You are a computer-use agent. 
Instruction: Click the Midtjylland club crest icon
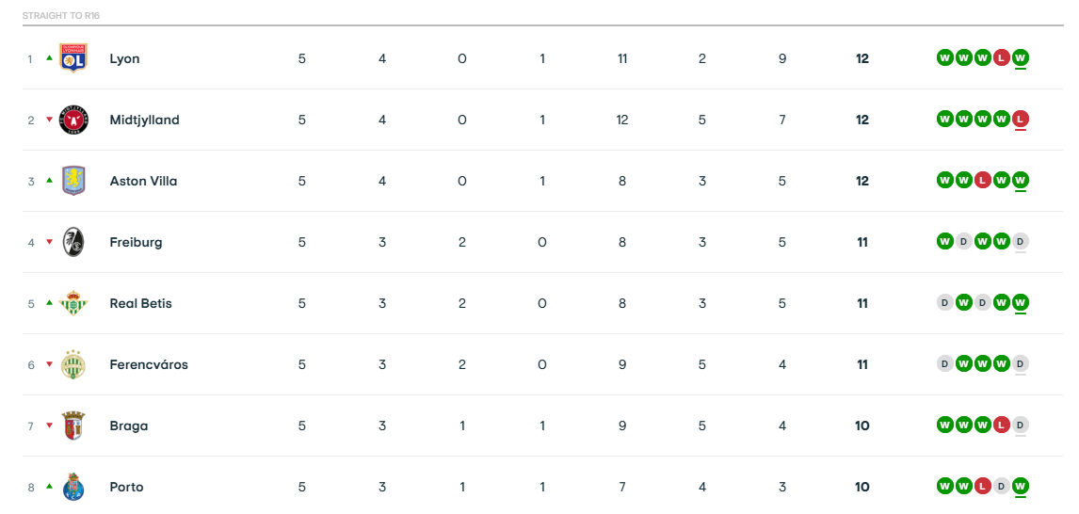[x=73, y=120]
